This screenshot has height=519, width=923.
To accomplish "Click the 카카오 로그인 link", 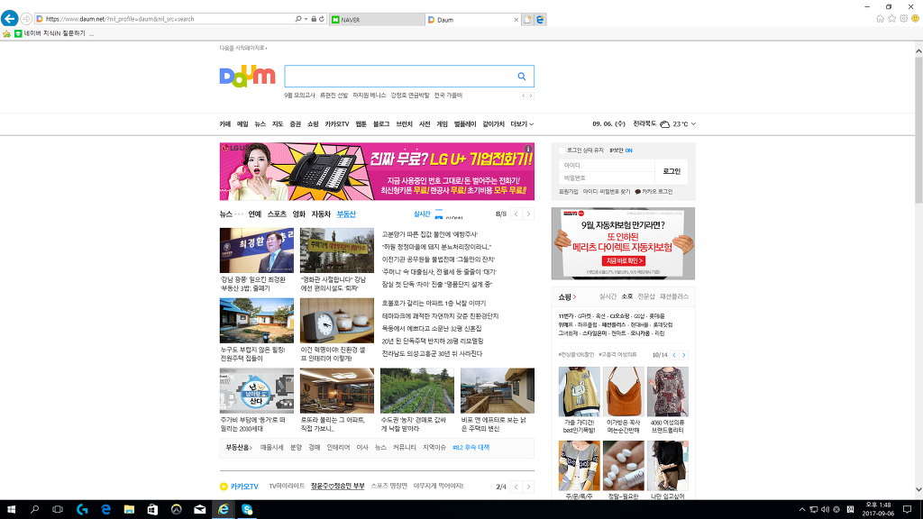I will point(653,192).
